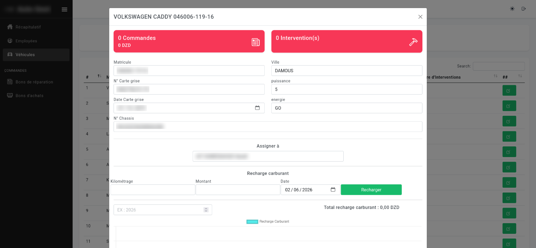The width and height of the screenshot is (536, 248).
Task: Open Bons de réparation page
Action: (34, 82)
